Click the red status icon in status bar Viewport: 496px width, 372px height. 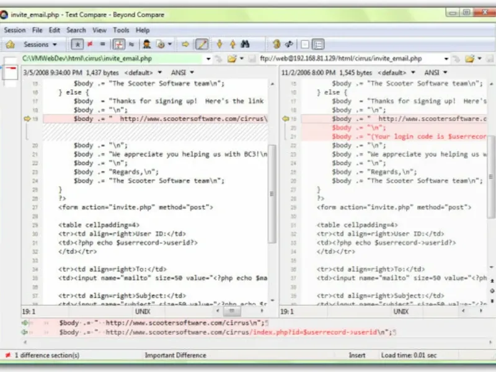(x=8, y=355)
